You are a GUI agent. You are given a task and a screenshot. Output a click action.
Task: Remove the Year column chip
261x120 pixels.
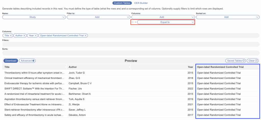[36, 36]
